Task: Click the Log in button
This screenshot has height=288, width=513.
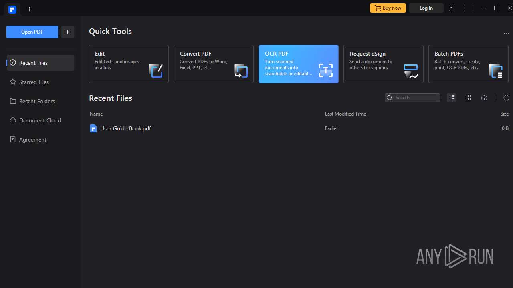Action: click(x=426, y=8)
